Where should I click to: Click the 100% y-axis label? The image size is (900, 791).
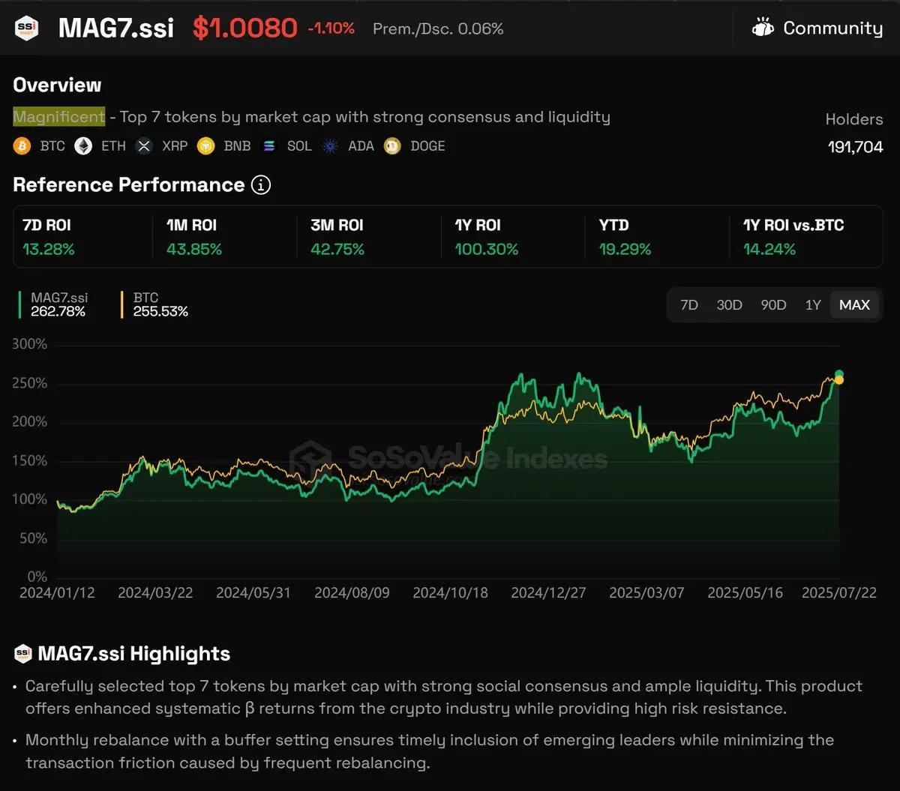(x=30, y=499)
